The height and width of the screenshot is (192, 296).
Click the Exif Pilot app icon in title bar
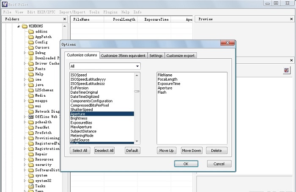coord(5,3)
